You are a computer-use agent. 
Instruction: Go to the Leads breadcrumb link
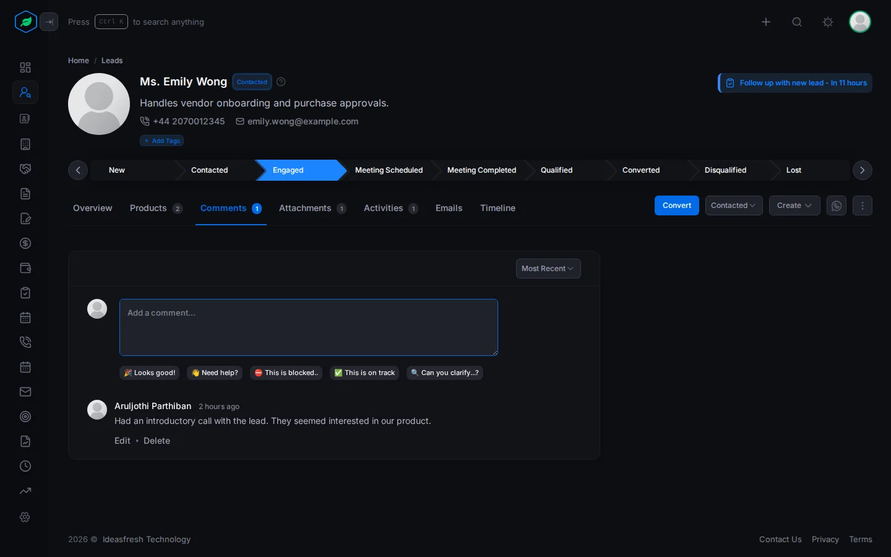click(x=112, y=61)
